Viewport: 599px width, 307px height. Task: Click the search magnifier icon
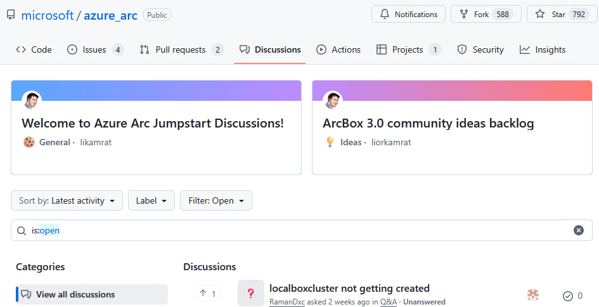click(22, 230)
